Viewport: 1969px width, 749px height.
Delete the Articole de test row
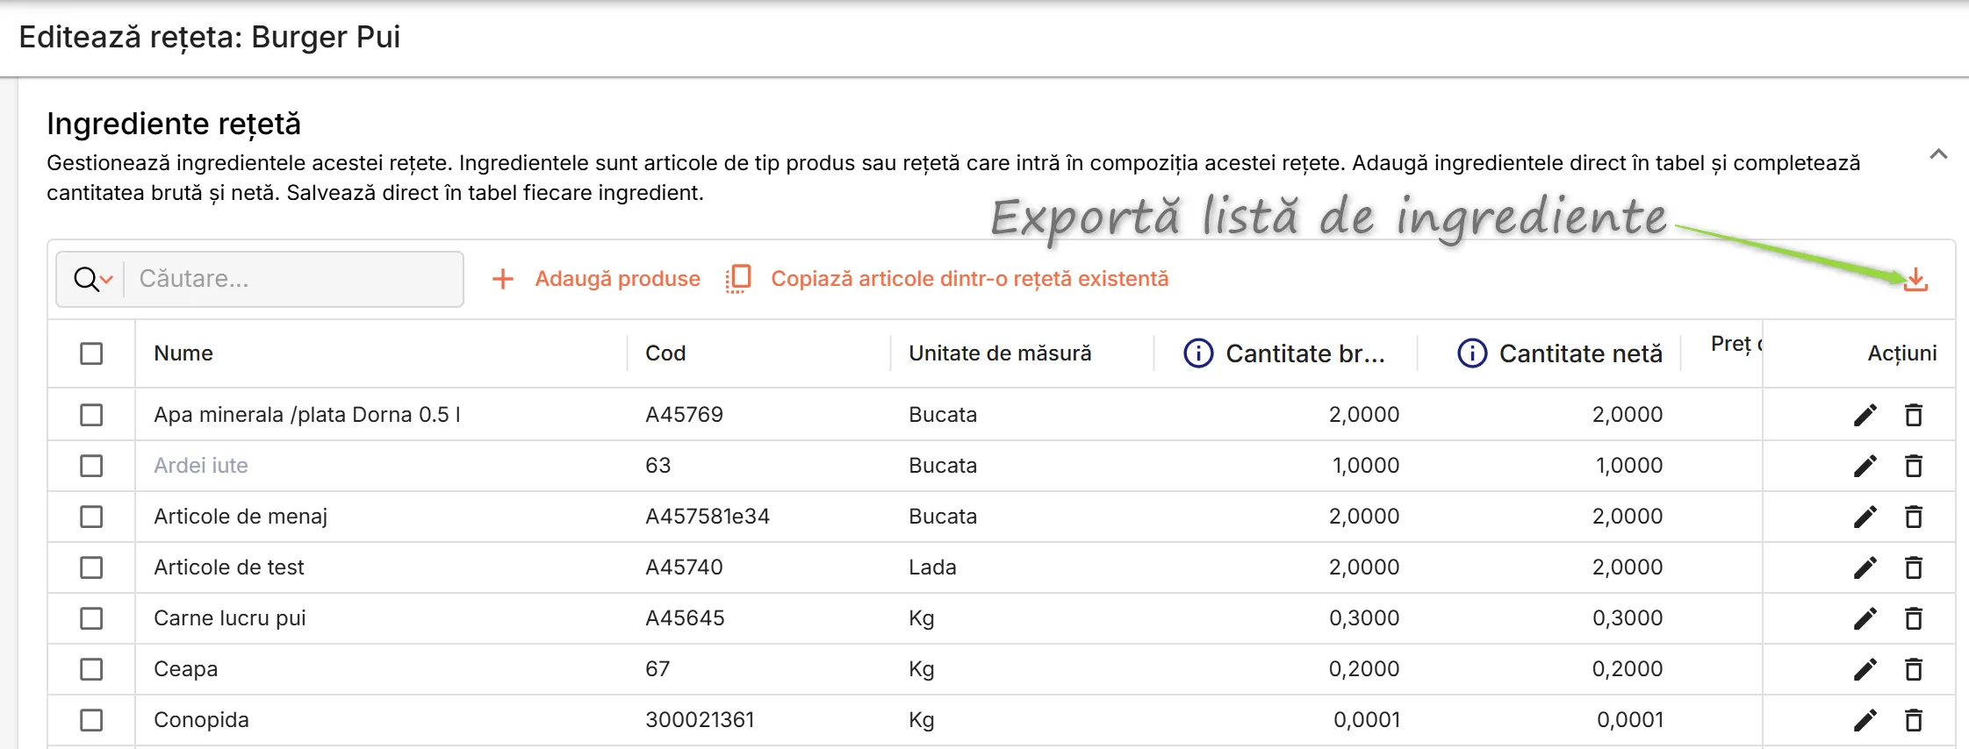click(1914, 567)
